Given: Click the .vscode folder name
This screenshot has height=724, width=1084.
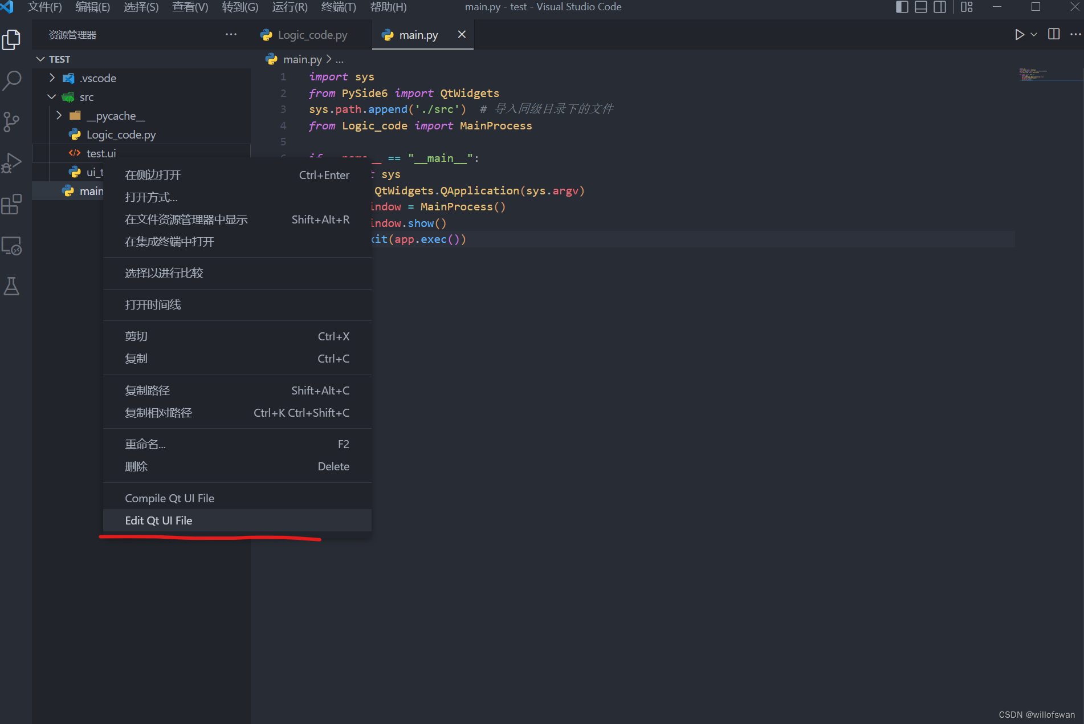Looking at the screenshot, I should (x=98, y=78).
